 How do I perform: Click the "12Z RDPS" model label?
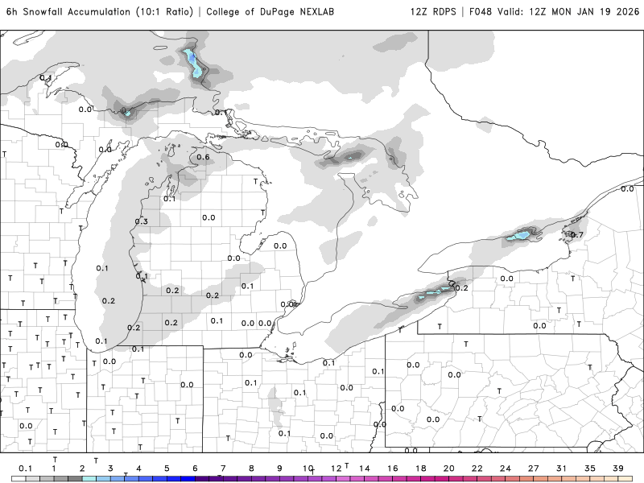pos(433,12)
